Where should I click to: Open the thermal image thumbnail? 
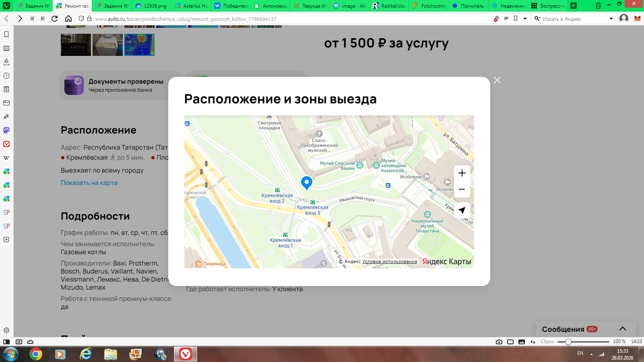(139, 45)
